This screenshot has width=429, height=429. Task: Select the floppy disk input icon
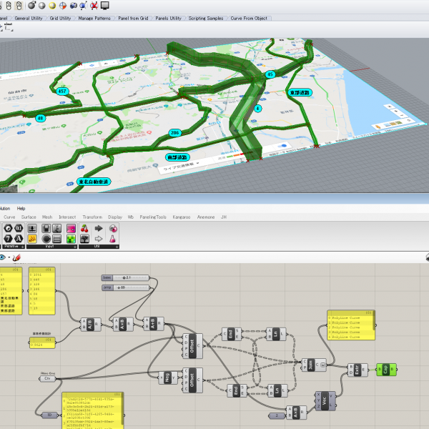(46, 228)
